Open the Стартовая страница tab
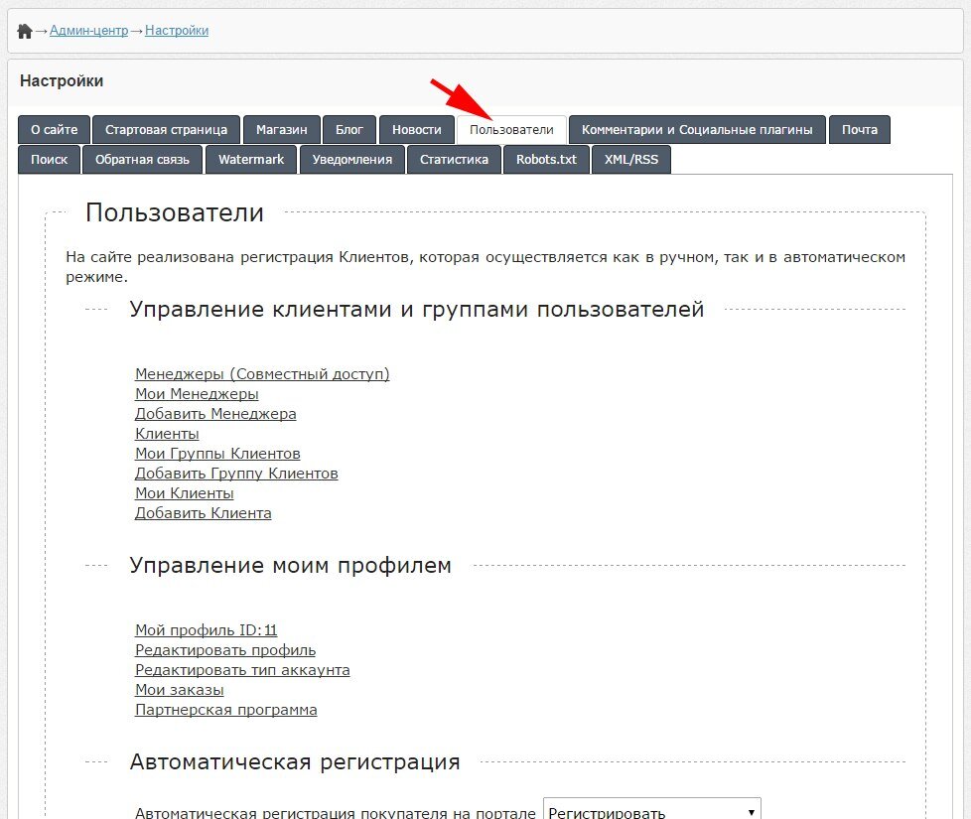This screenshot has width=971, height=819. coord(166,130)
